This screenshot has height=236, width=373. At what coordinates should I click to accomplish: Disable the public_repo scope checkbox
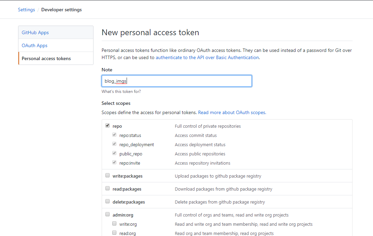pyautogui.click(x=114, y=153)
